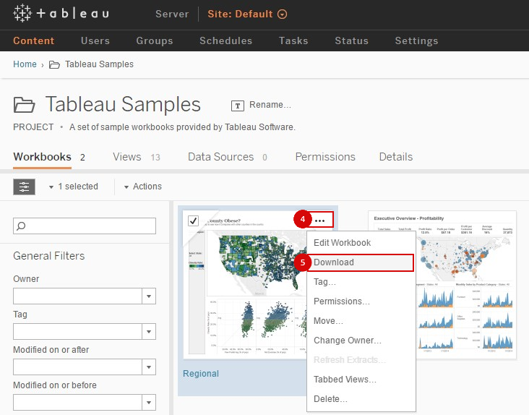The height and width of the screenshot is (415, 529).
Task: Select Download from context menu
Action: [361, 262]
